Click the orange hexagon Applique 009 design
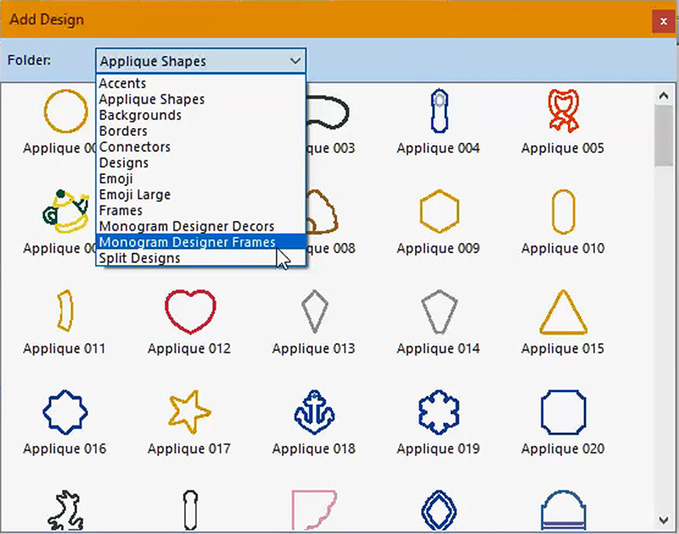 click(439, 211)
